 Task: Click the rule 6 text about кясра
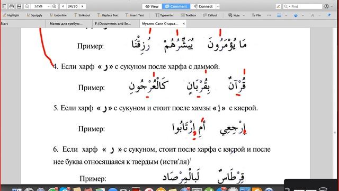[x=162, y=155]
